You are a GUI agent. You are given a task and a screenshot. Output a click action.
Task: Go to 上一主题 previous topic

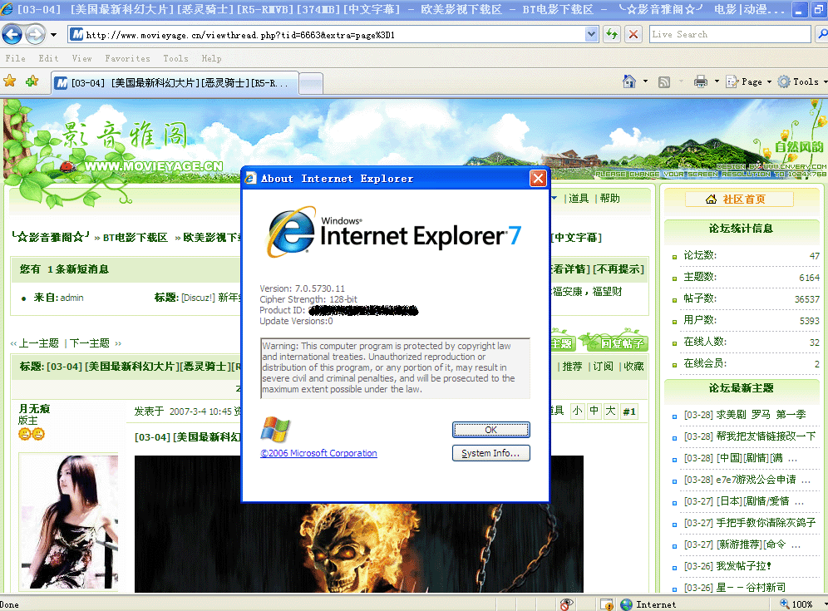coord(38,343)
